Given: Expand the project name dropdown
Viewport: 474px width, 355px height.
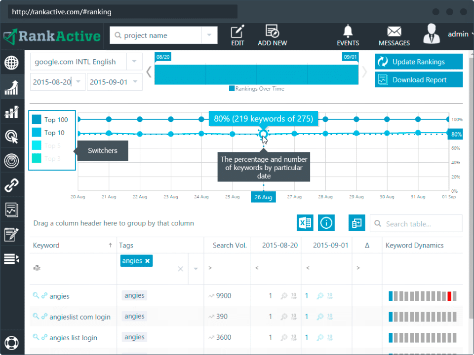Looking at the screenshot, I should (x=209, y=35).
